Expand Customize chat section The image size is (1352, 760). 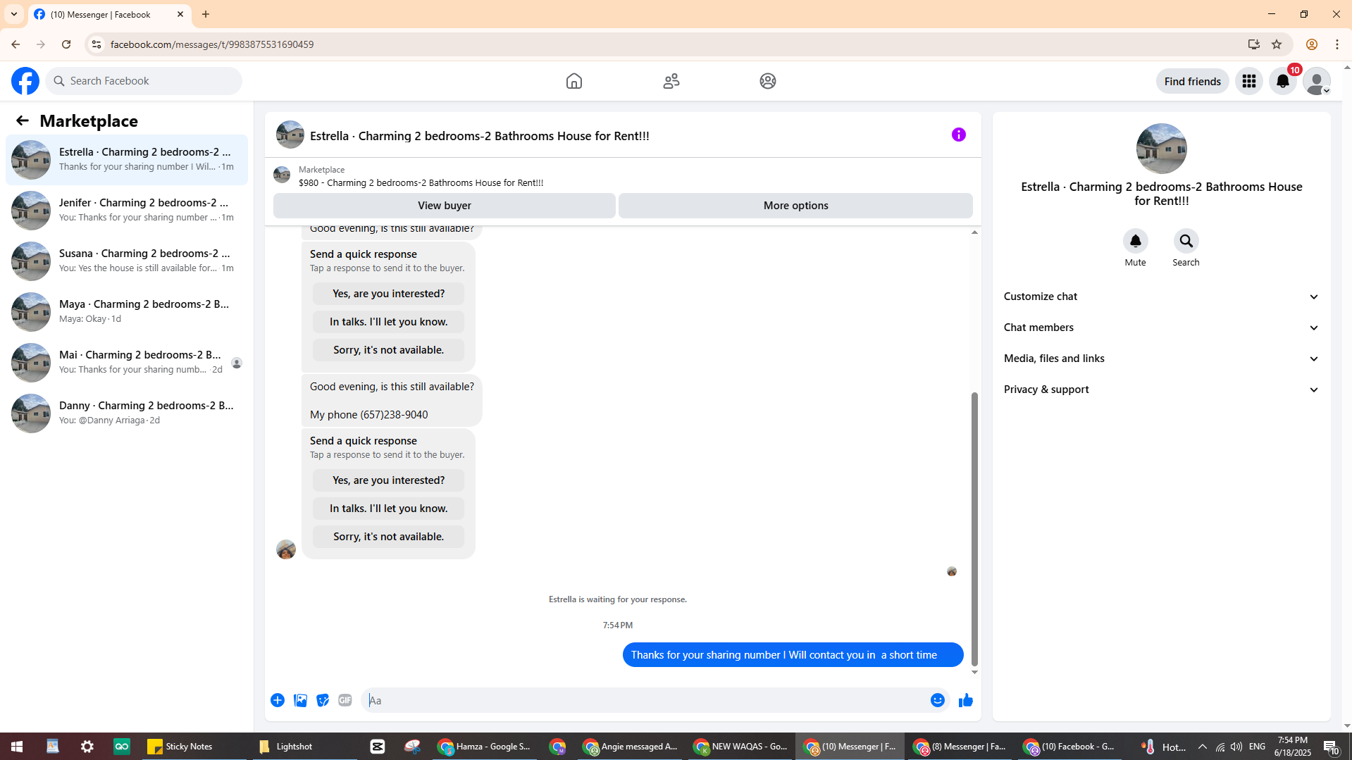(1162, 297)
